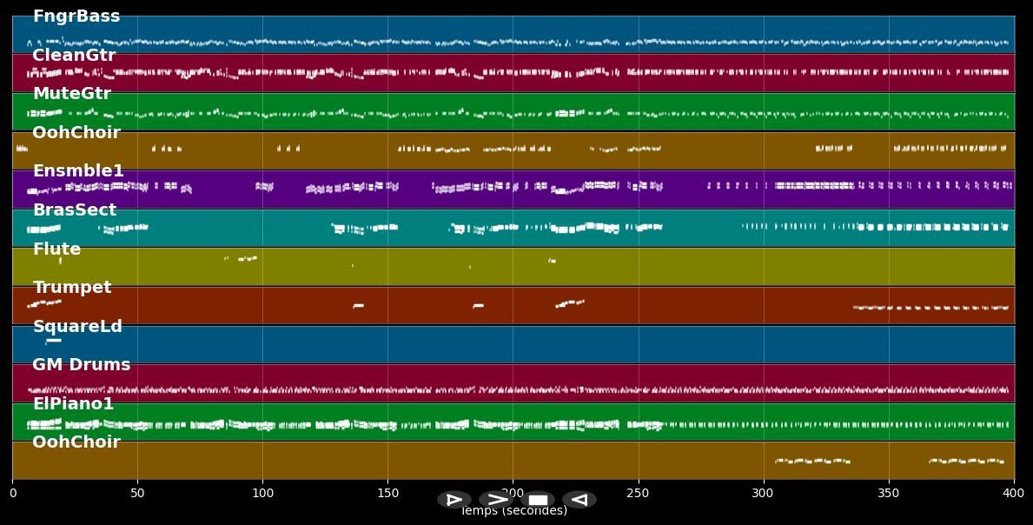Click the Flute note near 215 seconds
The image size is (1033, 525).
pyautogui.click(x=552, y=261)
